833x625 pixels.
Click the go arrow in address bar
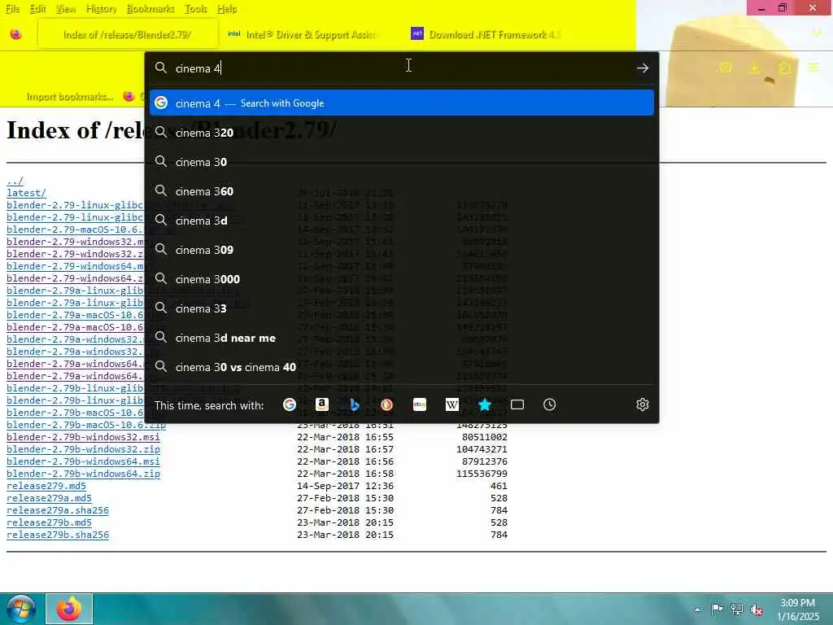[x=643, y=68]
